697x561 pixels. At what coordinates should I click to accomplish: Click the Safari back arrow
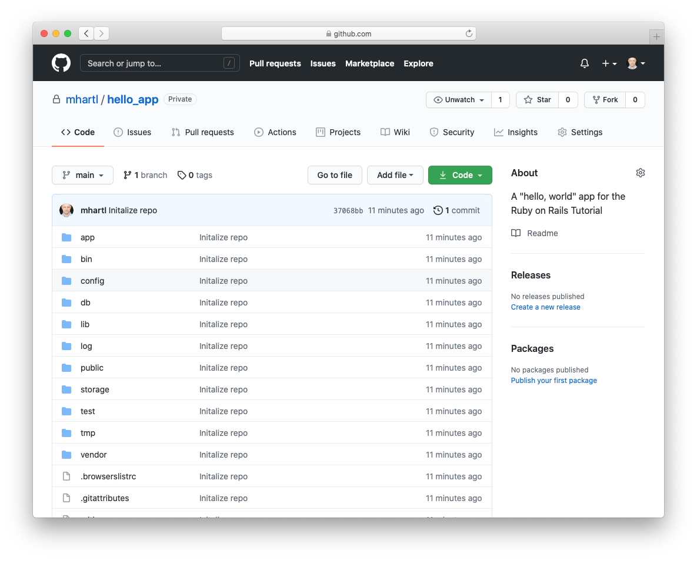[x=86, y=33]
